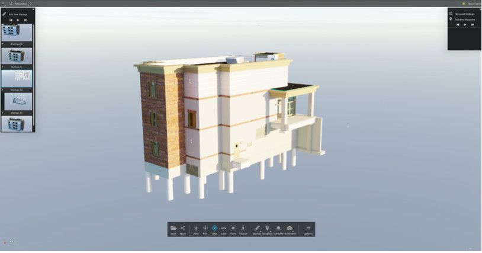Open the Options menu

308,228
